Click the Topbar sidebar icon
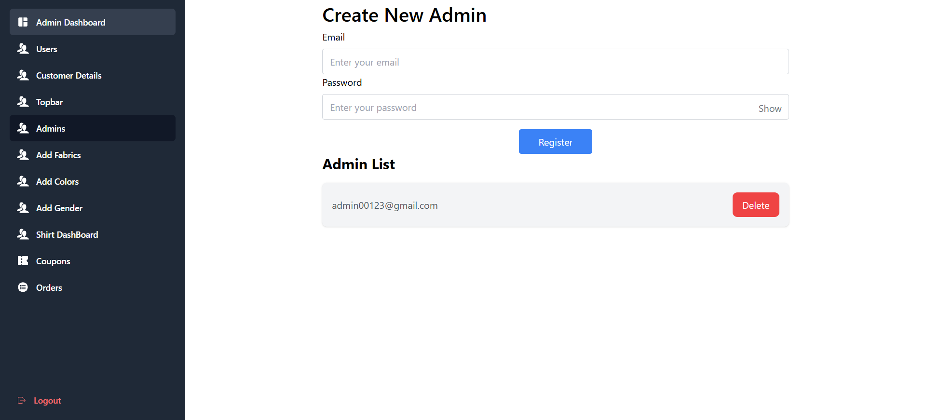The height and width of the screenshot is (420, 926). (x=23, y=102)
